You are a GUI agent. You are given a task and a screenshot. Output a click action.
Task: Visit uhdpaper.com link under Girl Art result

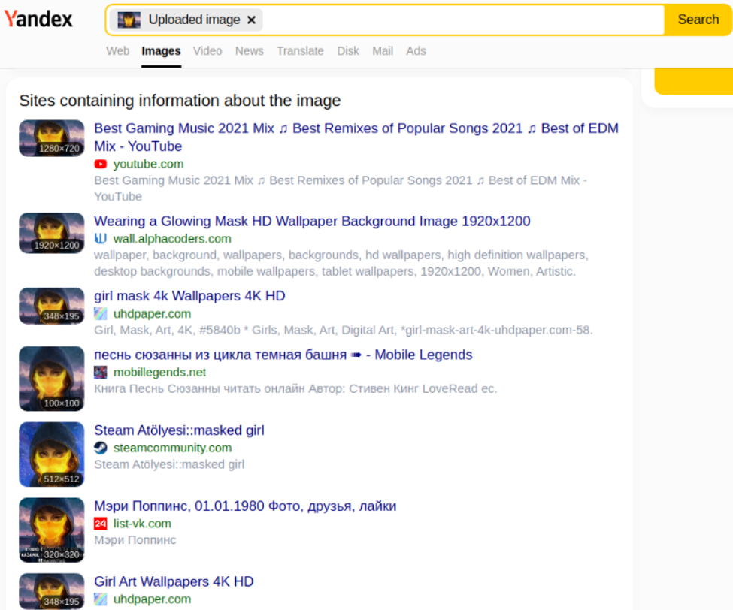(153, 599)
